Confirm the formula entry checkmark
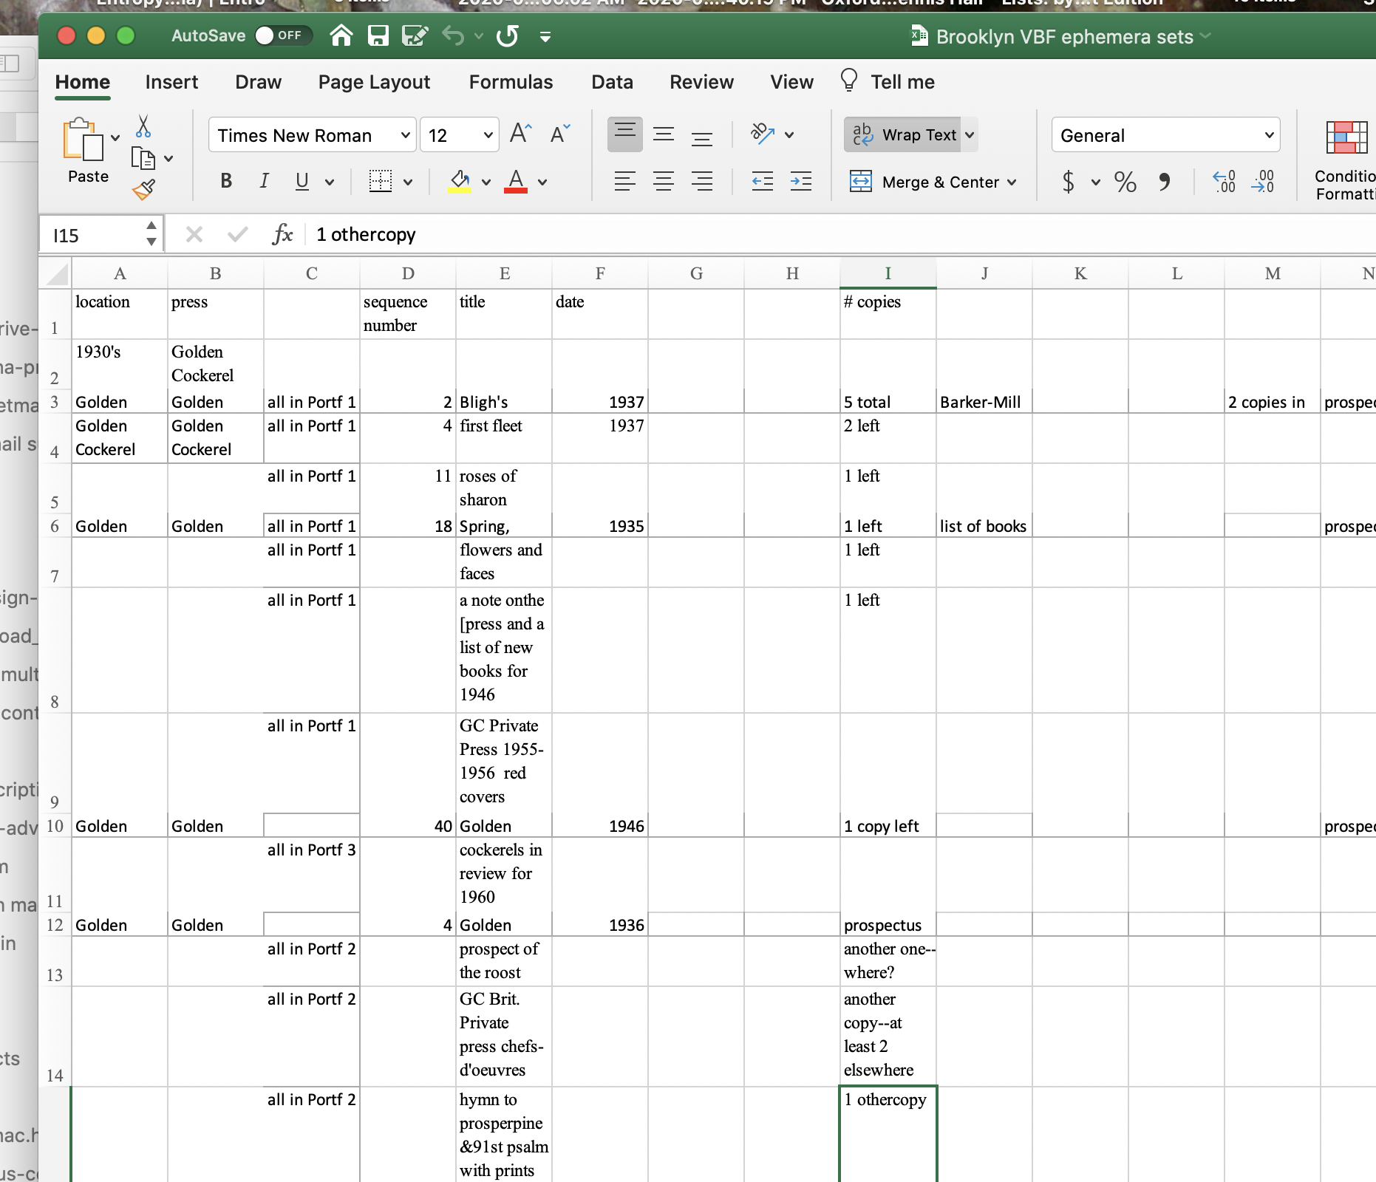Screen dimensions: 1376x1182 pyautogui.click(x=237, y=235)
